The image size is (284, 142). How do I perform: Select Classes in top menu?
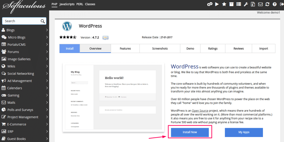[90, 4]
